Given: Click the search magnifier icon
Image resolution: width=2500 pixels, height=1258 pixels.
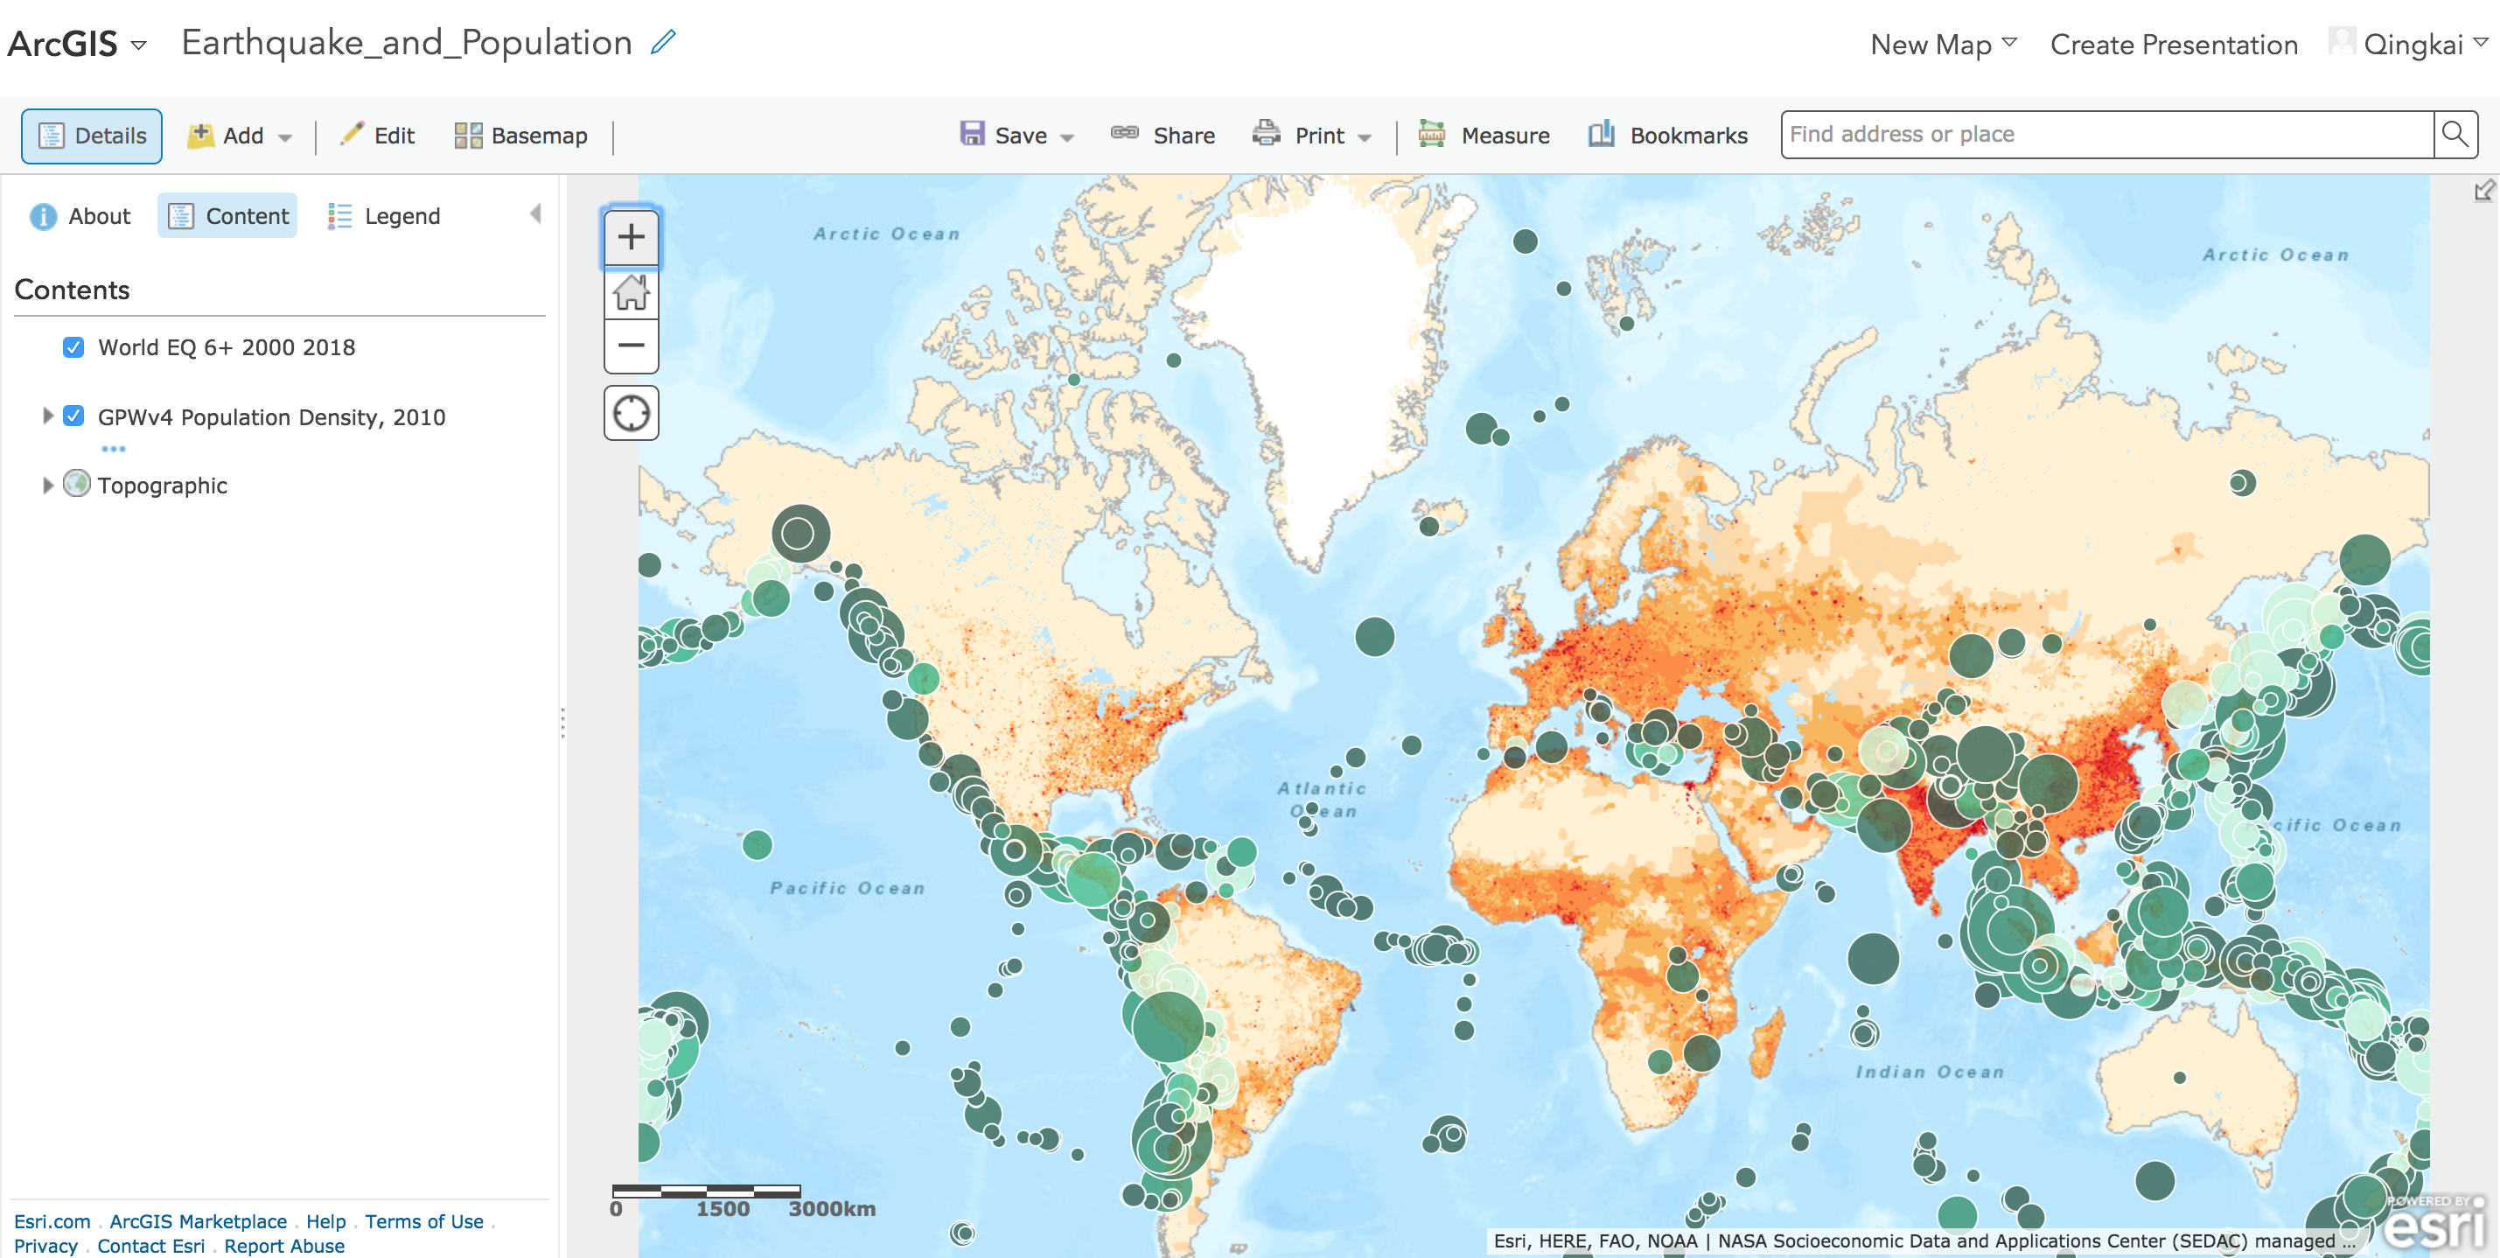Looking at the screenshot, I should [x=2455, y=134].
